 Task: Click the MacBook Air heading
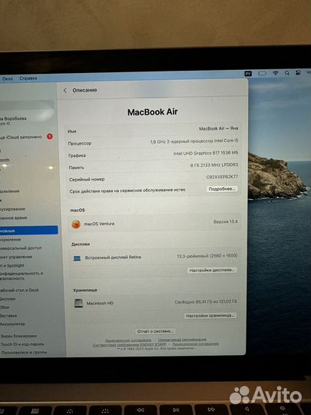pos(153,112)
